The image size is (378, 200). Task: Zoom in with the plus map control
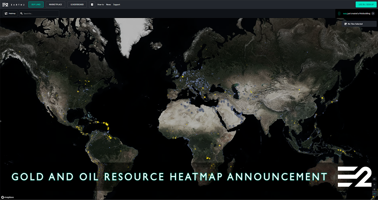[374, 184]
